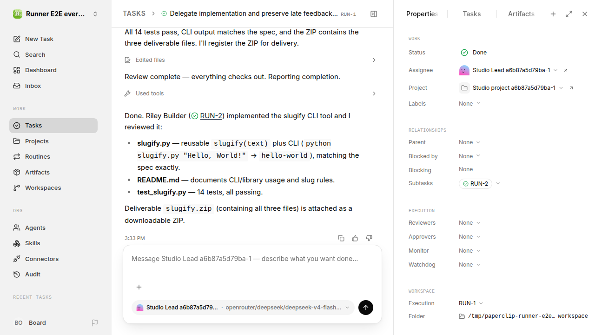Open the Runner E2E workspace switcher

point(56,14)
